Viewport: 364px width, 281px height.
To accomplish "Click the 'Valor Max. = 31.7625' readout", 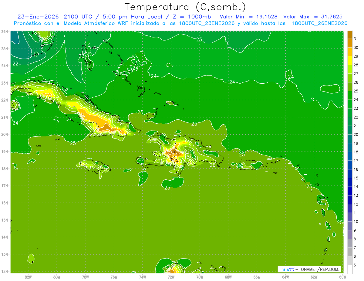I will [x=313, y=17].
